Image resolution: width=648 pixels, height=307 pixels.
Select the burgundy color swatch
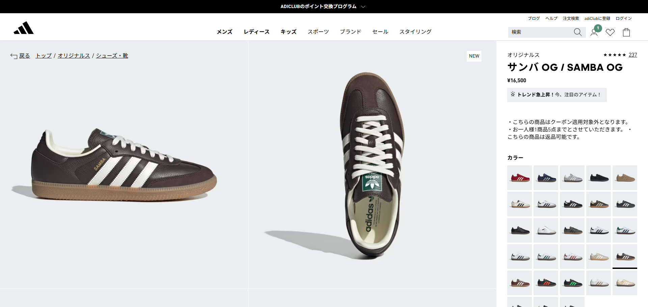(x=519, y=283)
